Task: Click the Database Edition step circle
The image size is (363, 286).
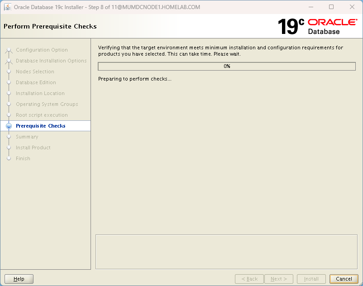Action: [9, 82]
